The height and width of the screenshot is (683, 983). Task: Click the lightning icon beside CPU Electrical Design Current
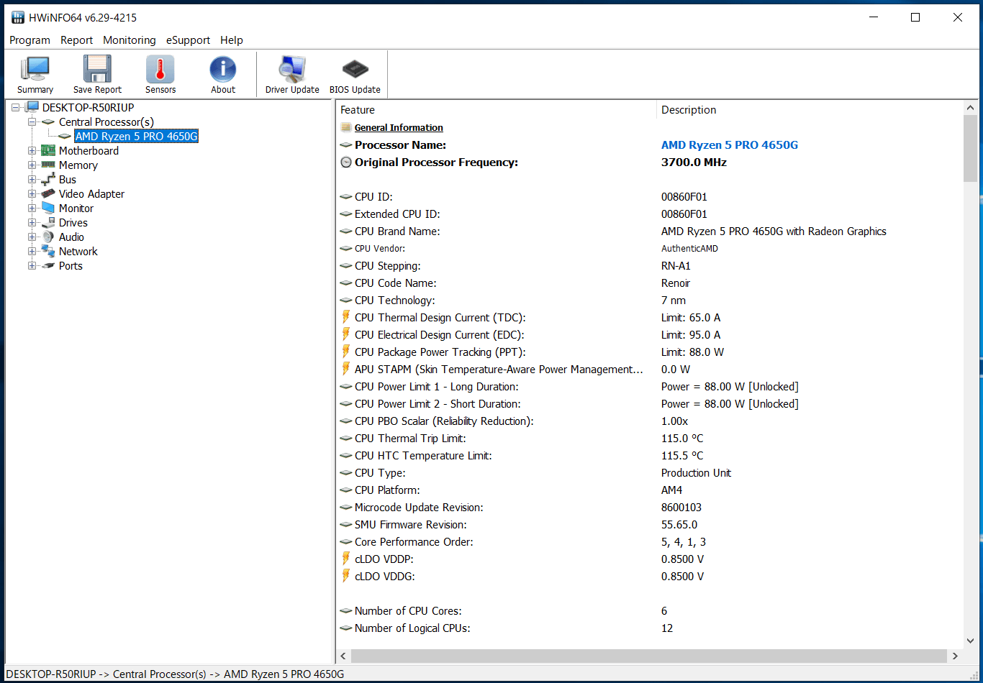(346, 335)
